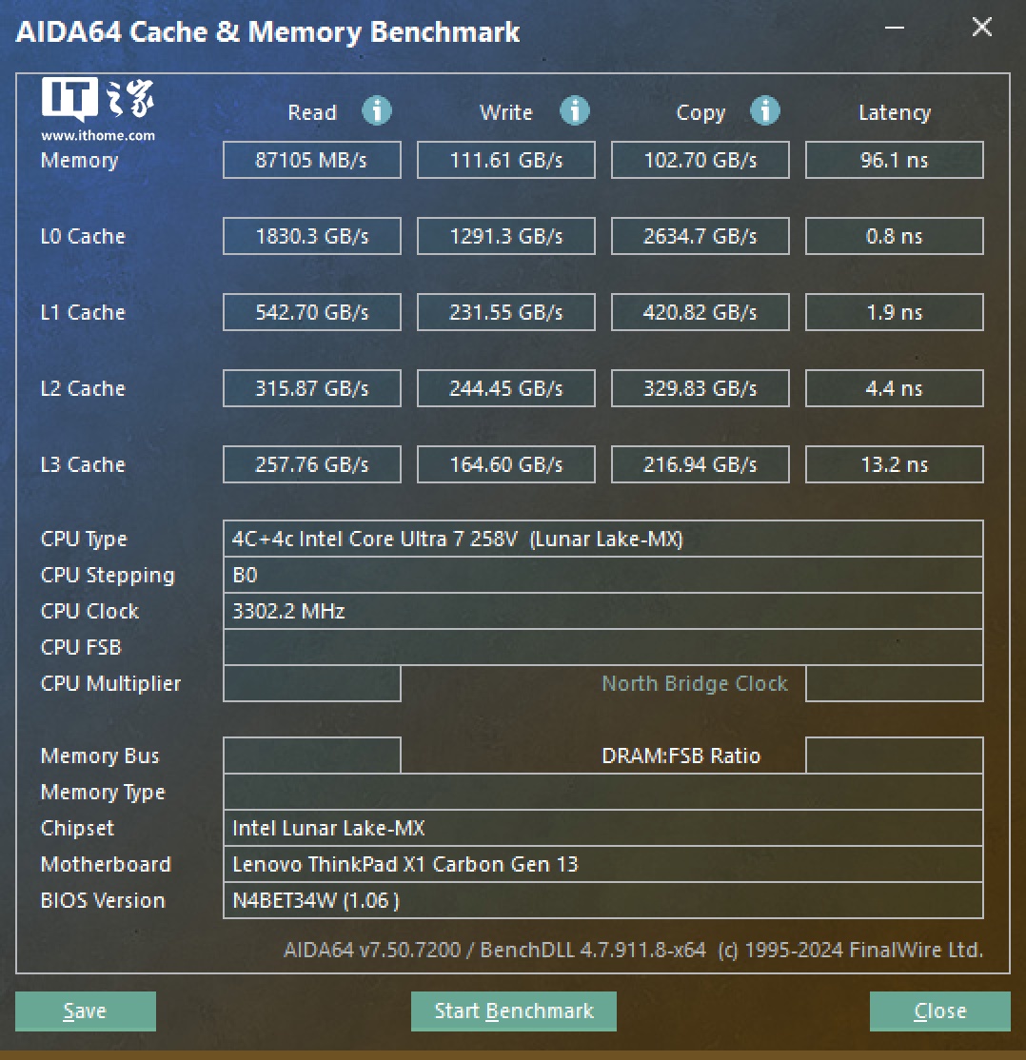Image resolution: width=1026 pixels, height=1060 pixels.
Task: Click the Memory Latency 96.1 ns field
Action: [894, 160]
